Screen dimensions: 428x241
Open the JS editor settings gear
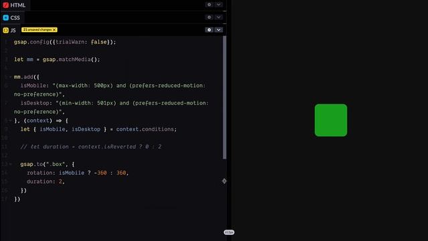pos(209,29)
